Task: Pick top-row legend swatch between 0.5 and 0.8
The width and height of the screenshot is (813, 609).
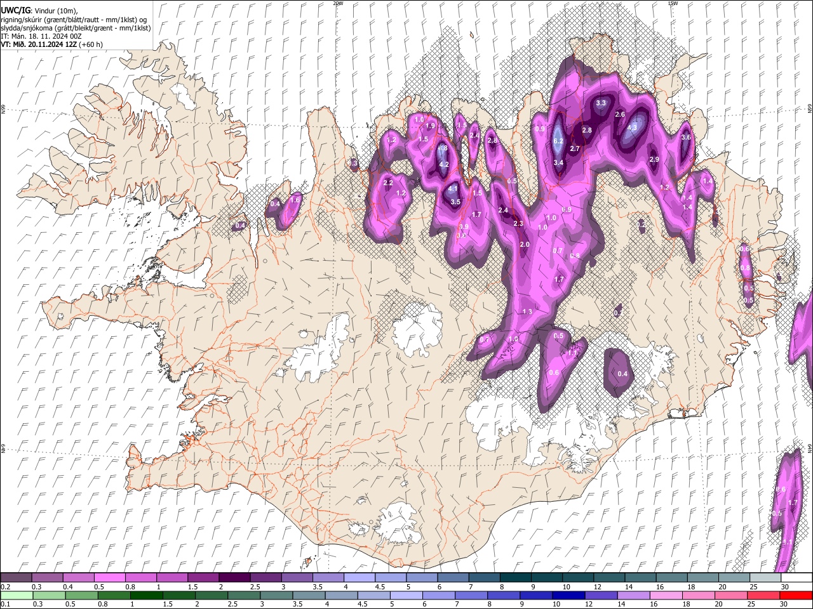Action: pos(110,578)
